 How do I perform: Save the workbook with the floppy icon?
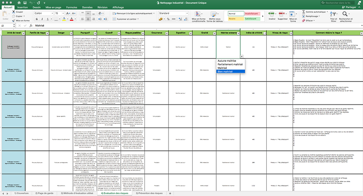[25, 3]
